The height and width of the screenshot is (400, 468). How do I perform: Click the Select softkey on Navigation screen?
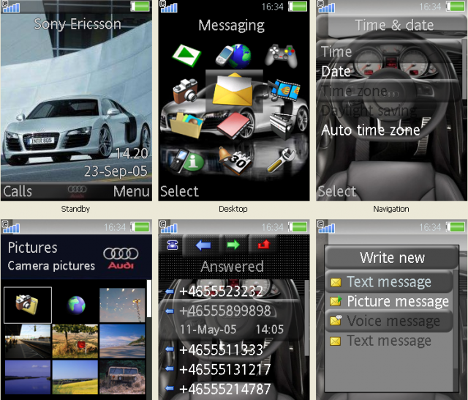click(x=337, y=191)
